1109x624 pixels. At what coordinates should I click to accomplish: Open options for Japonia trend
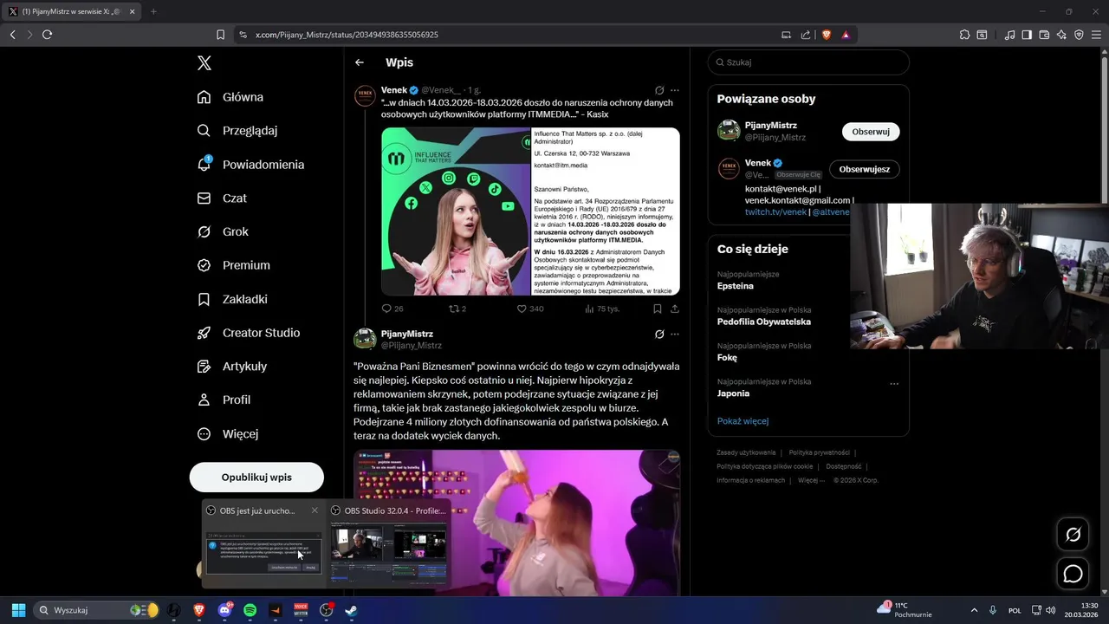point(894,384)
